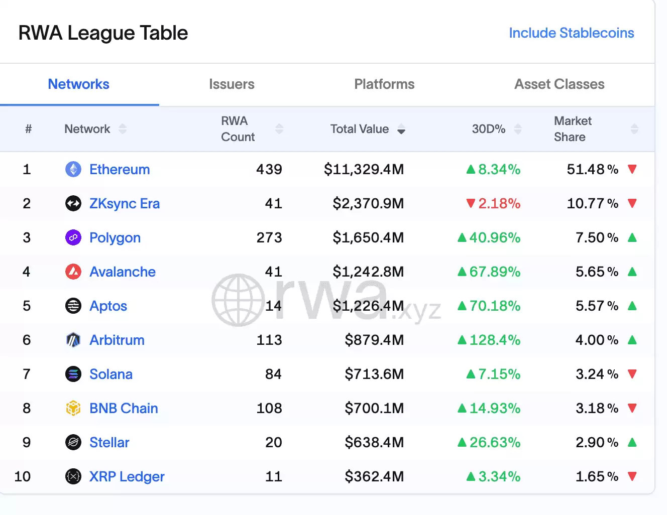
Task: Click the ZKsync Era logo icon
Action: click(73, 204)
